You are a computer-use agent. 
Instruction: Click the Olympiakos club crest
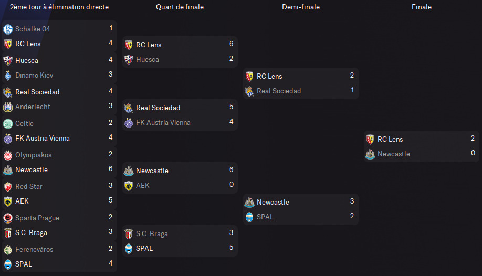point(8,155)
